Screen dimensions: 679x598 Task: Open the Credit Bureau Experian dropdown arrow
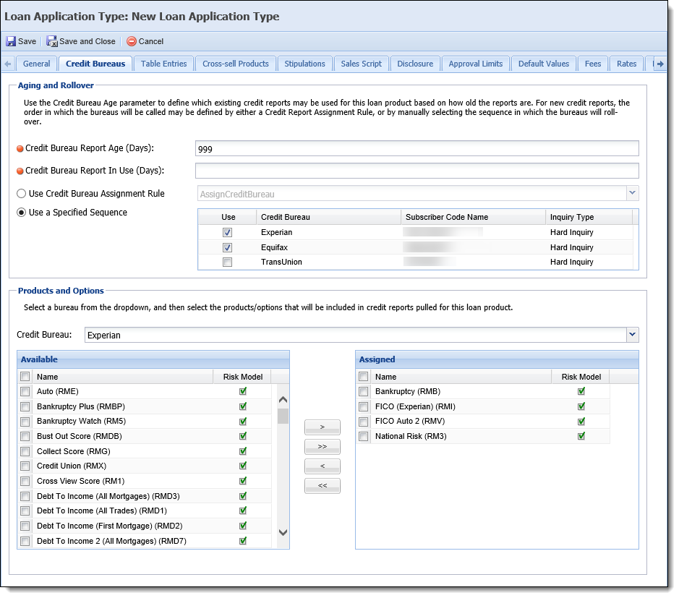pos(632,334)
